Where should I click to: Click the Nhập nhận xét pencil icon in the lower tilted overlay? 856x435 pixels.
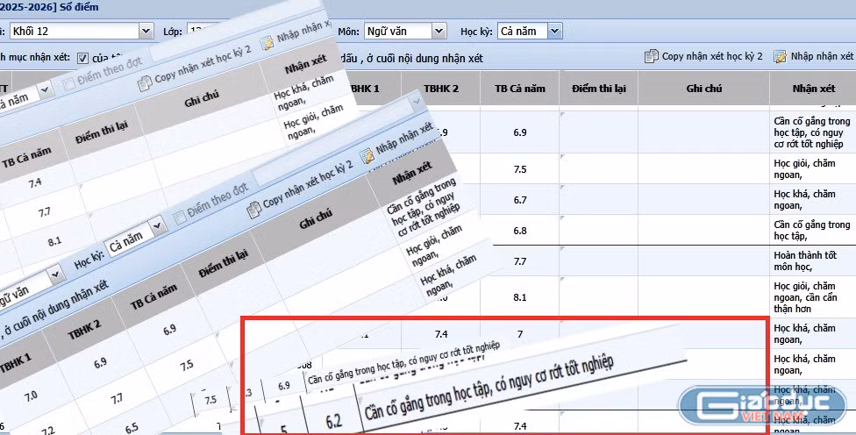[368, 155]
